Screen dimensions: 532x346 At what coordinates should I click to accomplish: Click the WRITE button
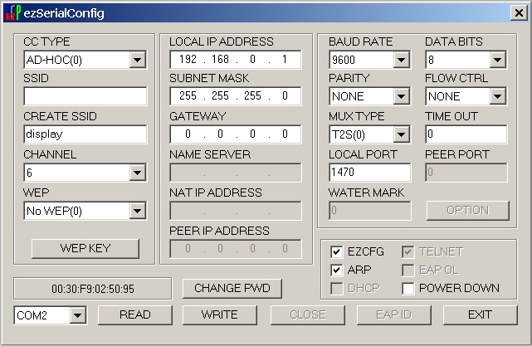tap(219, 314)
